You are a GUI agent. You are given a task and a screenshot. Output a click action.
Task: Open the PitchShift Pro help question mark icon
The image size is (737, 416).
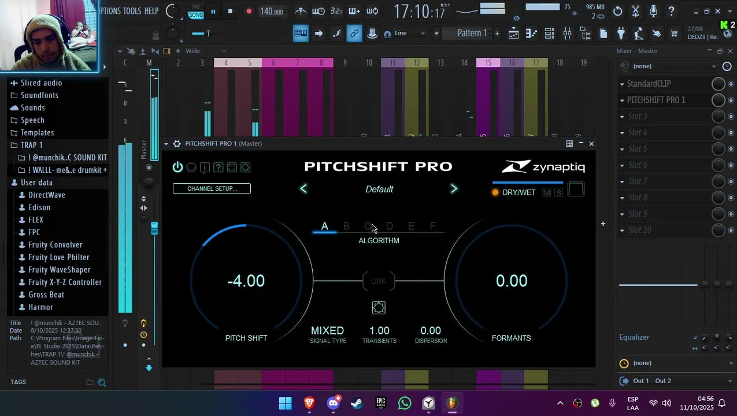coord(218,168)
